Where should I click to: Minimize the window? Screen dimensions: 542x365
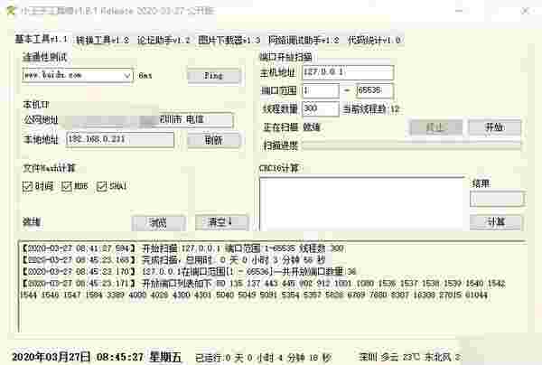coord(459,11)
